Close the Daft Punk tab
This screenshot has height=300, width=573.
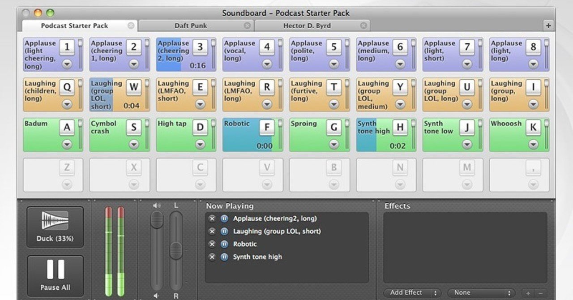click(247, 26)
